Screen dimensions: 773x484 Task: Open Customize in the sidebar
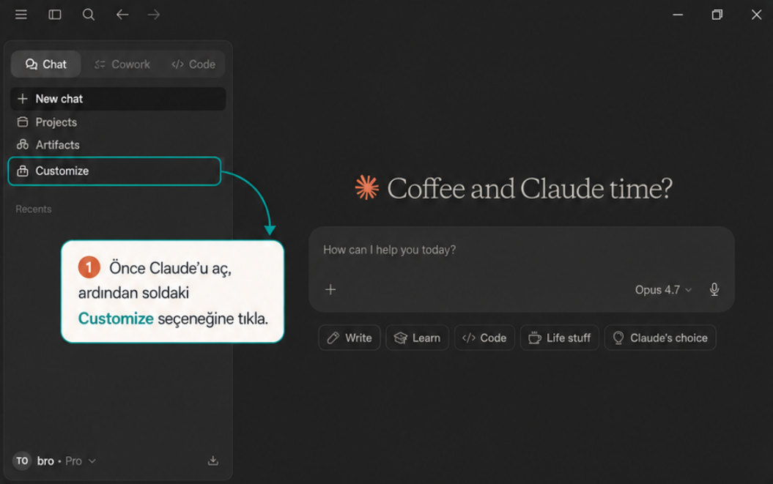tap(114, 171)
